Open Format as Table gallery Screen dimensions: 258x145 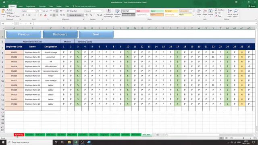(117, 13)
